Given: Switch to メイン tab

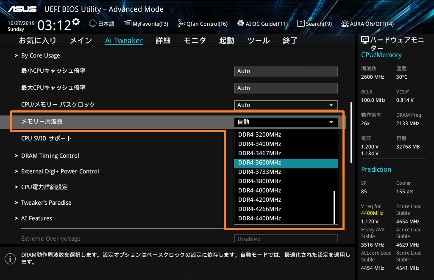Looking at the screenshot, I should [x=81, y=41].
